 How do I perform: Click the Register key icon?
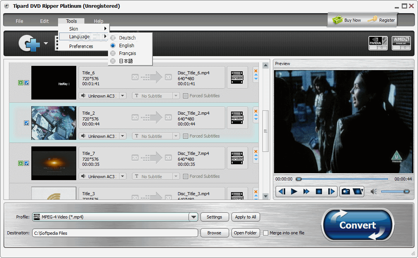click(x=372, y=19)
